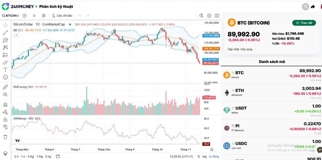Enable magnet mode in the drawing toolbar

click(5, 104)
